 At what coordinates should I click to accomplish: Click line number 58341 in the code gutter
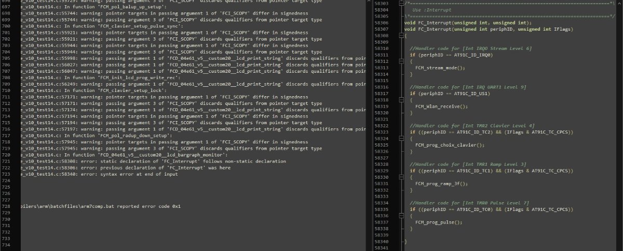[381, 247]
